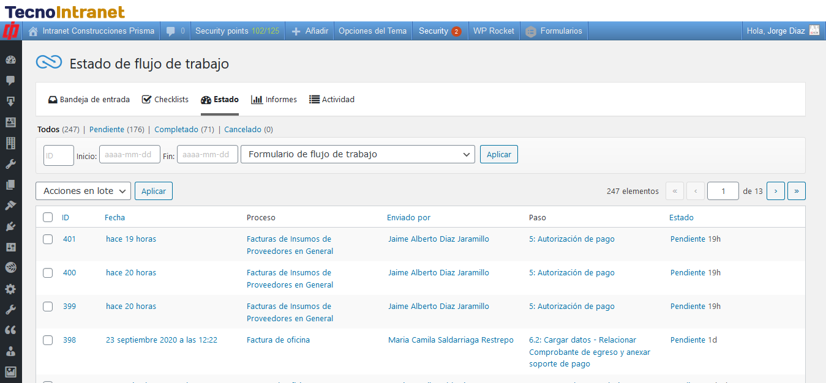826x383 pixels.
Task: Switch to the Checklists tab
Action: coord(165,100)
